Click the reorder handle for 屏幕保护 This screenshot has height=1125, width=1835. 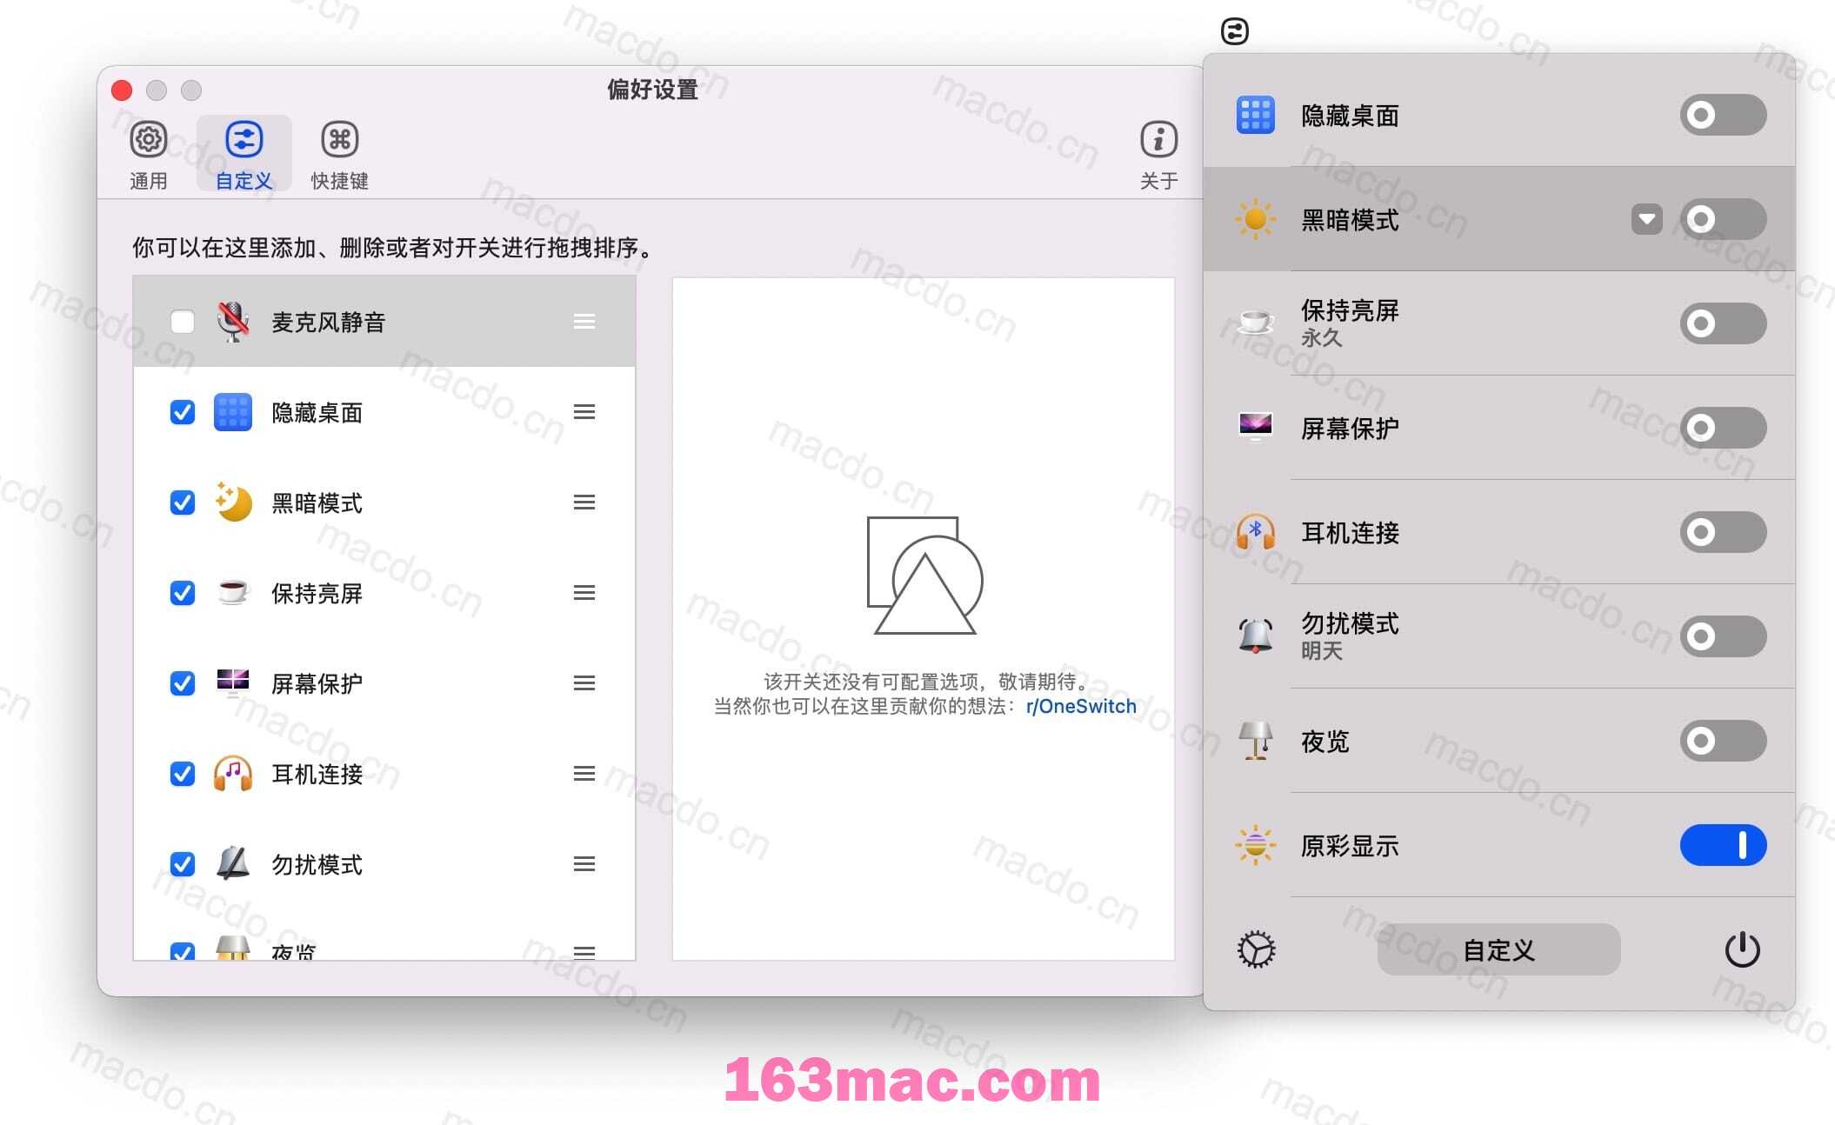584,683
